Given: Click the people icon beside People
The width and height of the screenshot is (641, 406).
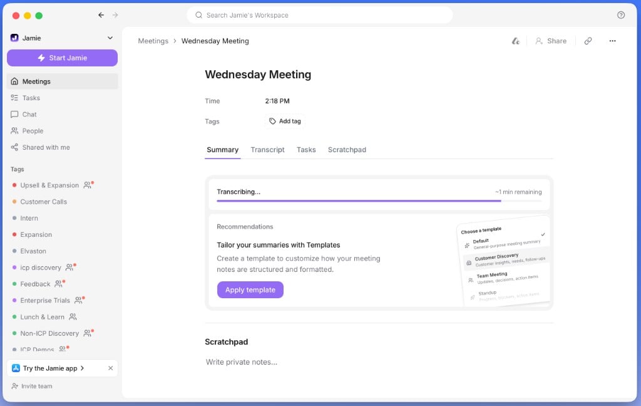Looking at the screenshot, I should pyautogui.click(x=14, y=130).
